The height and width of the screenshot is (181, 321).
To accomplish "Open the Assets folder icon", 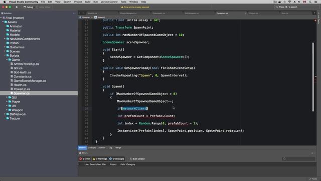I will pyautogui.click(x=6, y=22).
